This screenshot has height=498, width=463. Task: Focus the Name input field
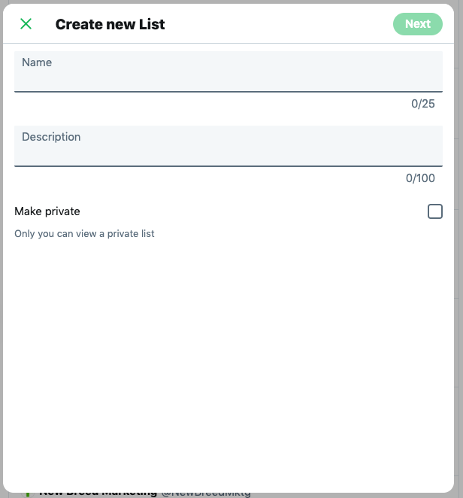tap(228, 78)
